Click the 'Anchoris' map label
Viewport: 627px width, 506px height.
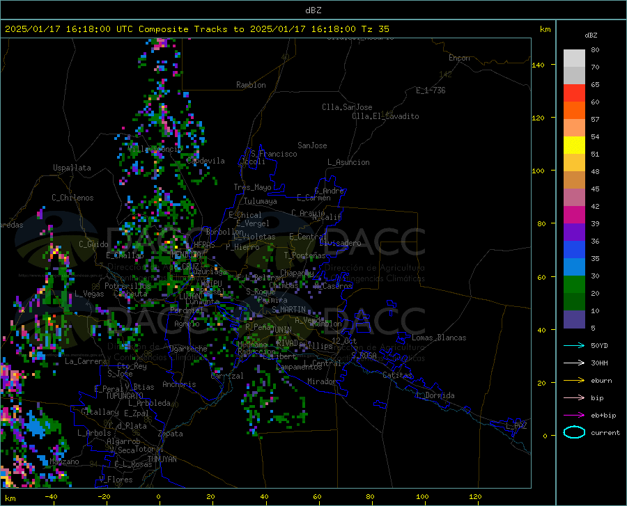pyautogui.click(x=179, y=385)
